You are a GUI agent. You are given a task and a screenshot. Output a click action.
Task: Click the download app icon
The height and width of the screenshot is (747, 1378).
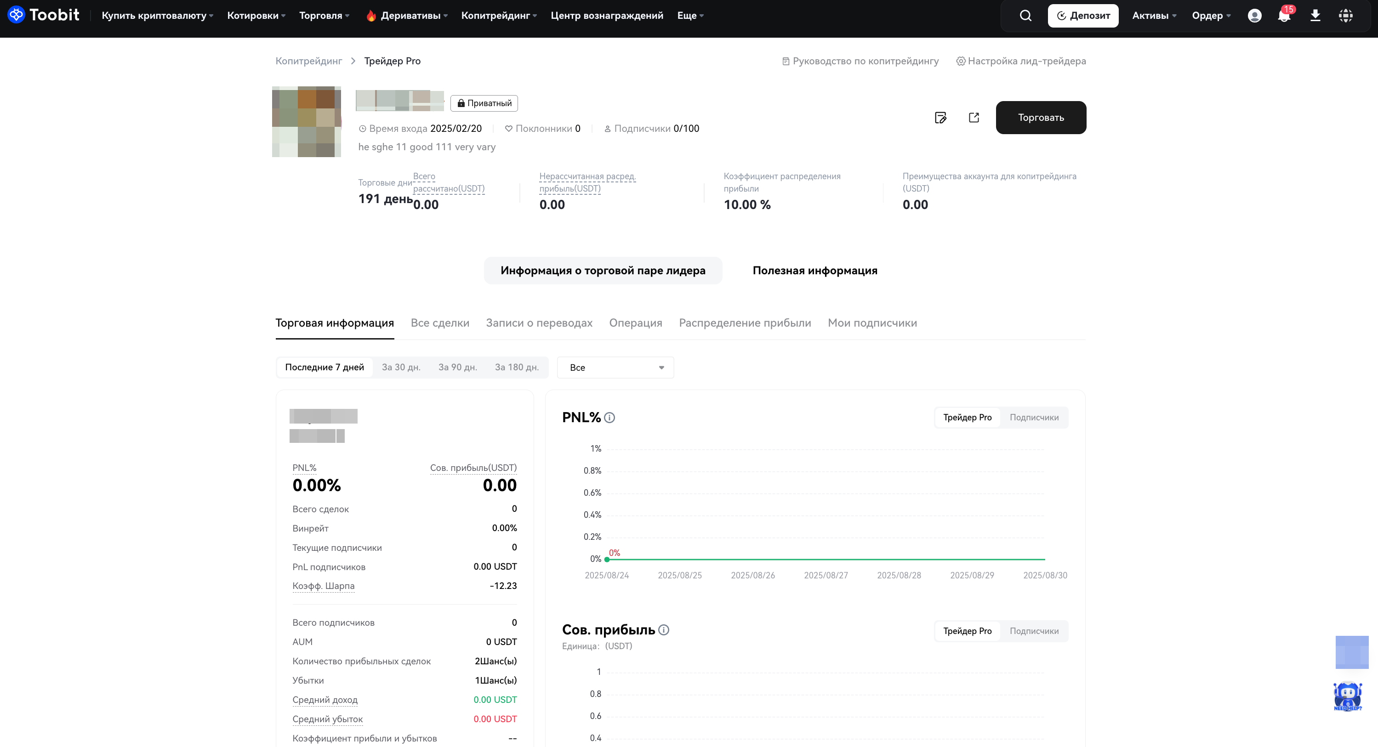(x=1315, y=16)
